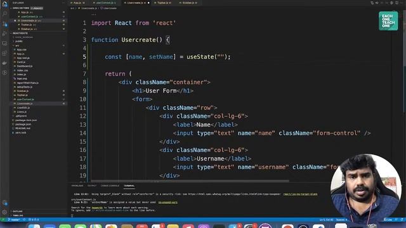Open the Output panel tab
Image resolution: width=406 pixels, height=228 pixels.
92,186
